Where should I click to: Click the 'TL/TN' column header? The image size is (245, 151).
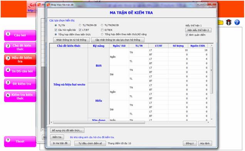click(x=139, y=46)
